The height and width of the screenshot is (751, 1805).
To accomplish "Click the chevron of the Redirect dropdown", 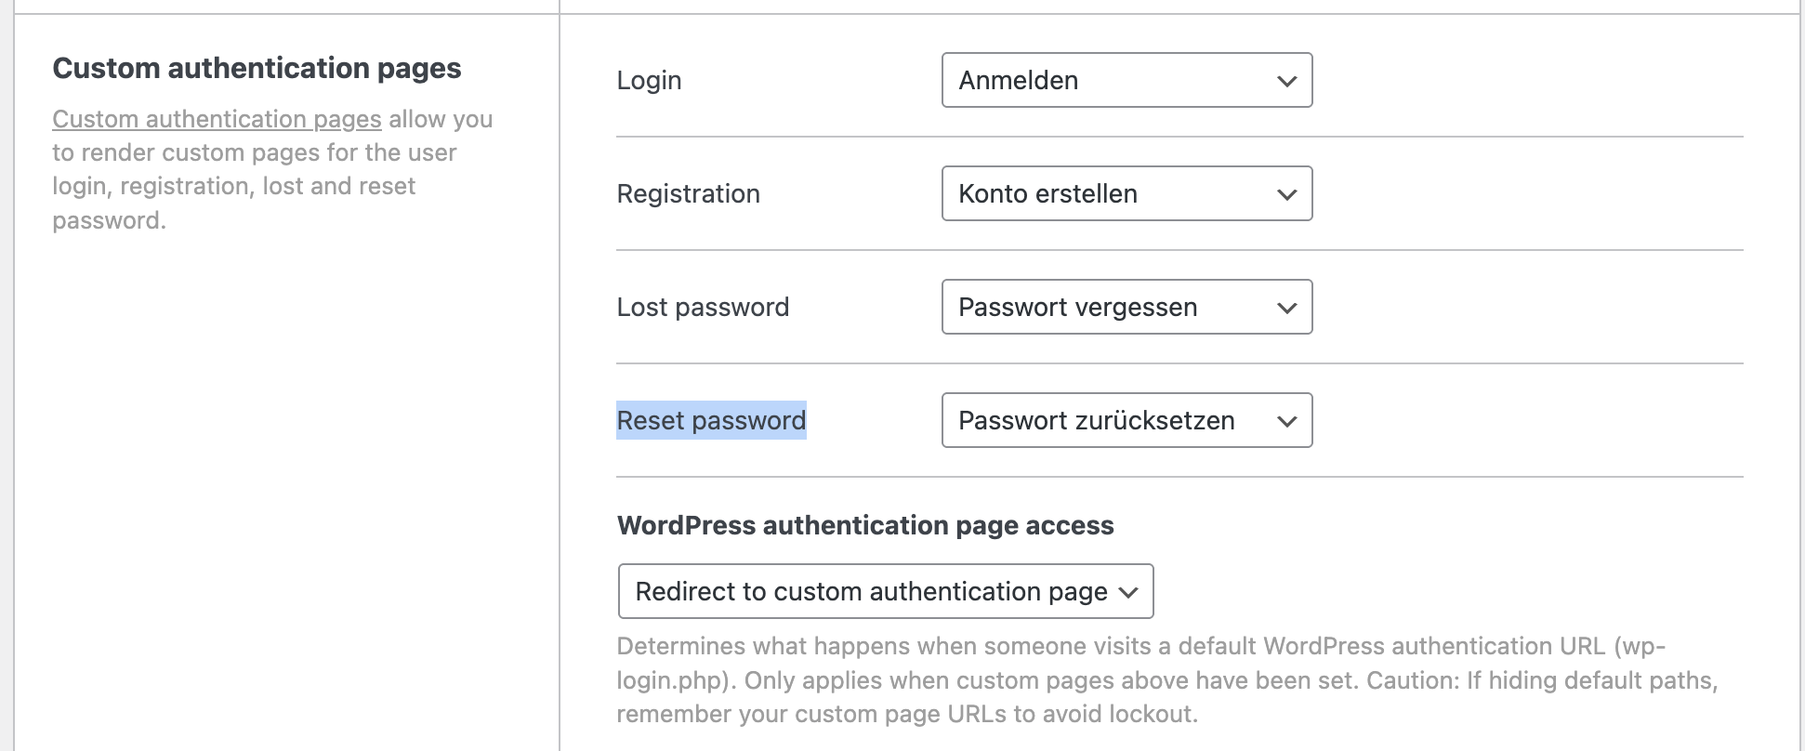I will pos(1128,593).
